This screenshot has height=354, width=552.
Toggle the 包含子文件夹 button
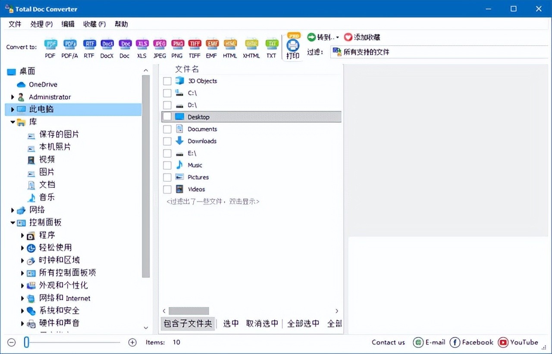click(188, 323)
